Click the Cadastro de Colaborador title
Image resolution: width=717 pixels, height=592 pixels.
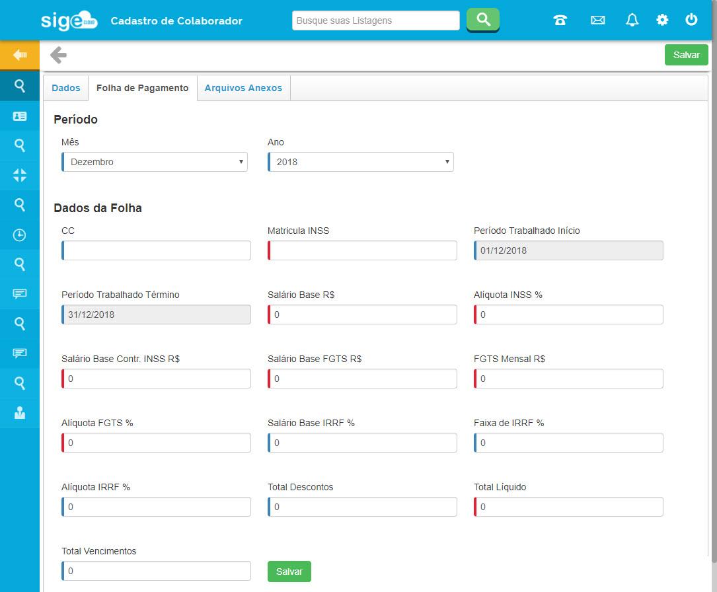click(x=176, y=21)
